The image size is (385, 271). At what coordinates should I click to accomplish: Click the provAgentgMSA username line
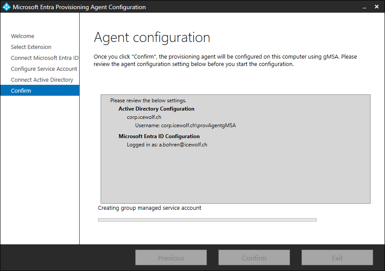point(185,125)
